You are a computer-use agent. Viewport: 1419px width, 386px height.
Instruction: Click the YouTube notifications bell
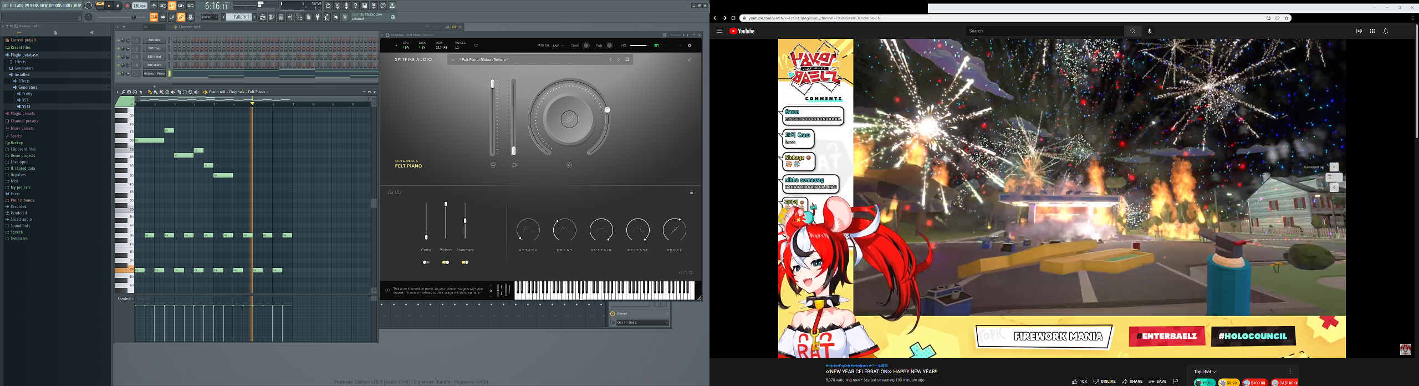(1386, 31)
